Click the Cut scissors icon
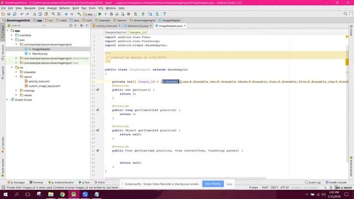This screenshot has height=199, width=354. tap(34, 14)
